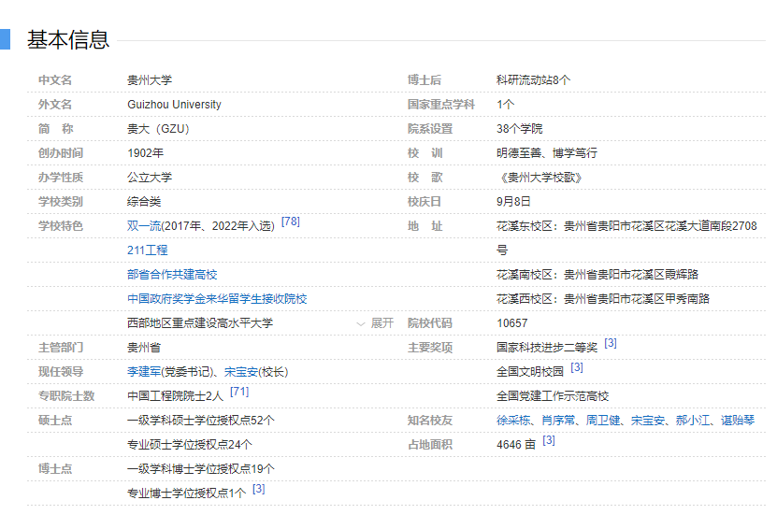Open the 211工程 link

(148, 250)
